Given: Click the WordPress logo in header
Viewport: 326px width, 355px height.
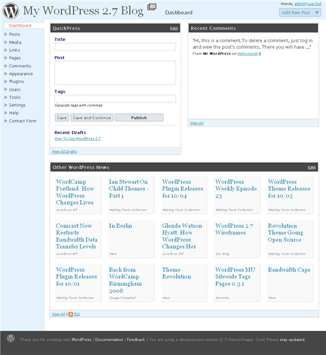Looking at the screenshot, I should pos(10,10).
